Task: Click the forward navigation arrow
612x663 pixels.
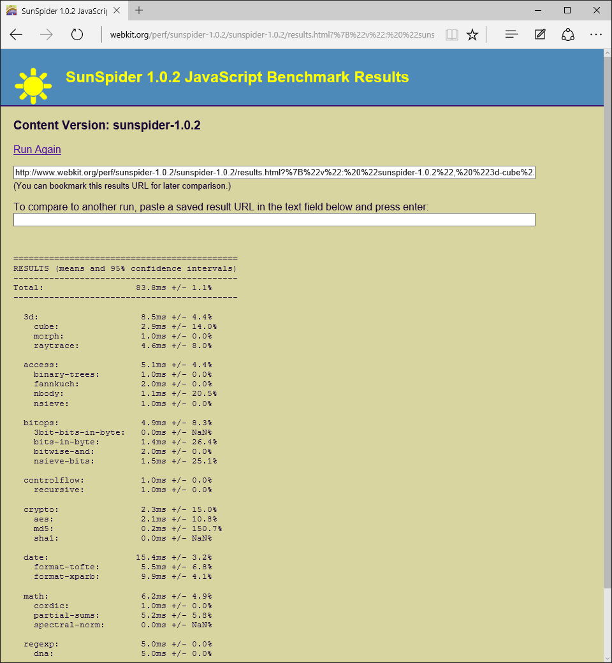Action: (47, 34)
